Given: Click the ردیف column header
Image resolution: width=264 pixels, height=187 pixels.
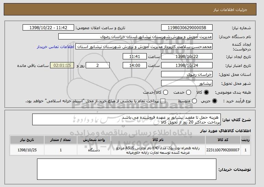Looking at the screenshot, I should [245, 140].
